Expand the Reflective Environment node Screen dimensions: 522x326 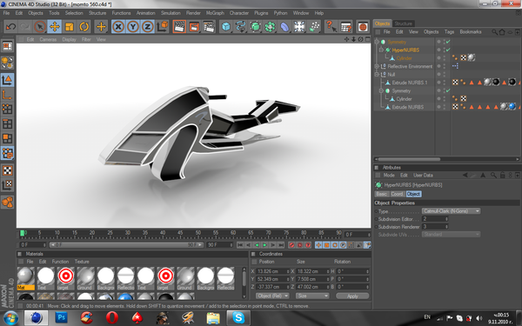pos(377,66)
